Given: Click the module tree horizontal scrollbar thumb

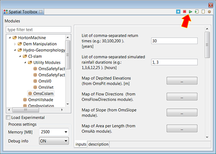Looking at the screenshot, I should pos(26,110).
